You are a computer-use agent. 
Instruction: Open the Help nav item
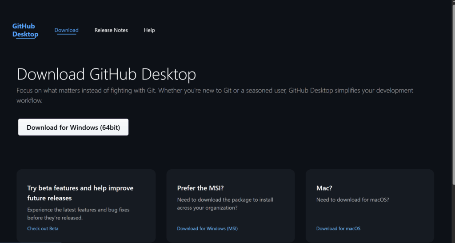pos(149,30)
